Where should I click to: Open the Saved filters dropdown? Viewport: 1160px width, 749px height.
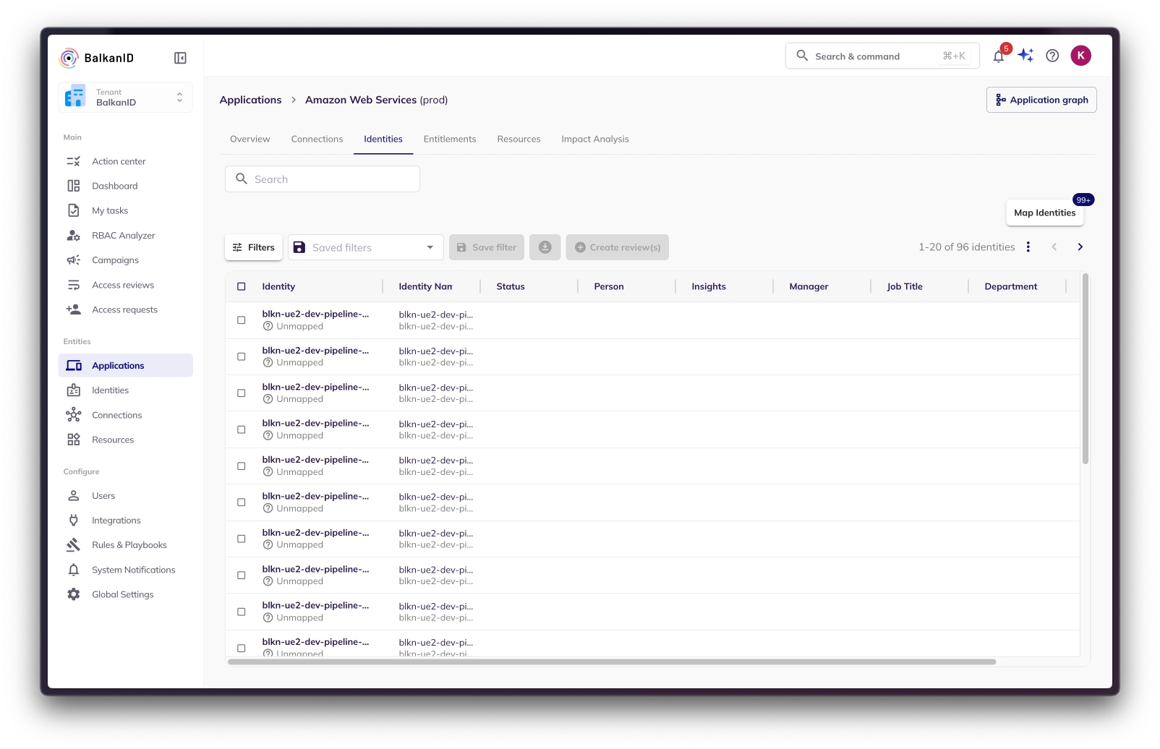tap(365, 247)
